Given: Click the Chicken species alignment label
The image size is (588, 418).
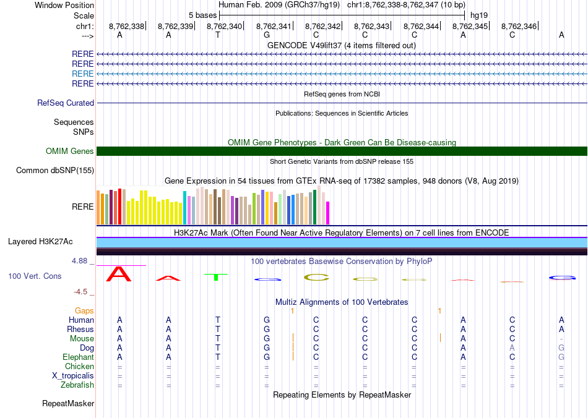Looking at the screenshot, I should point(79,366).
